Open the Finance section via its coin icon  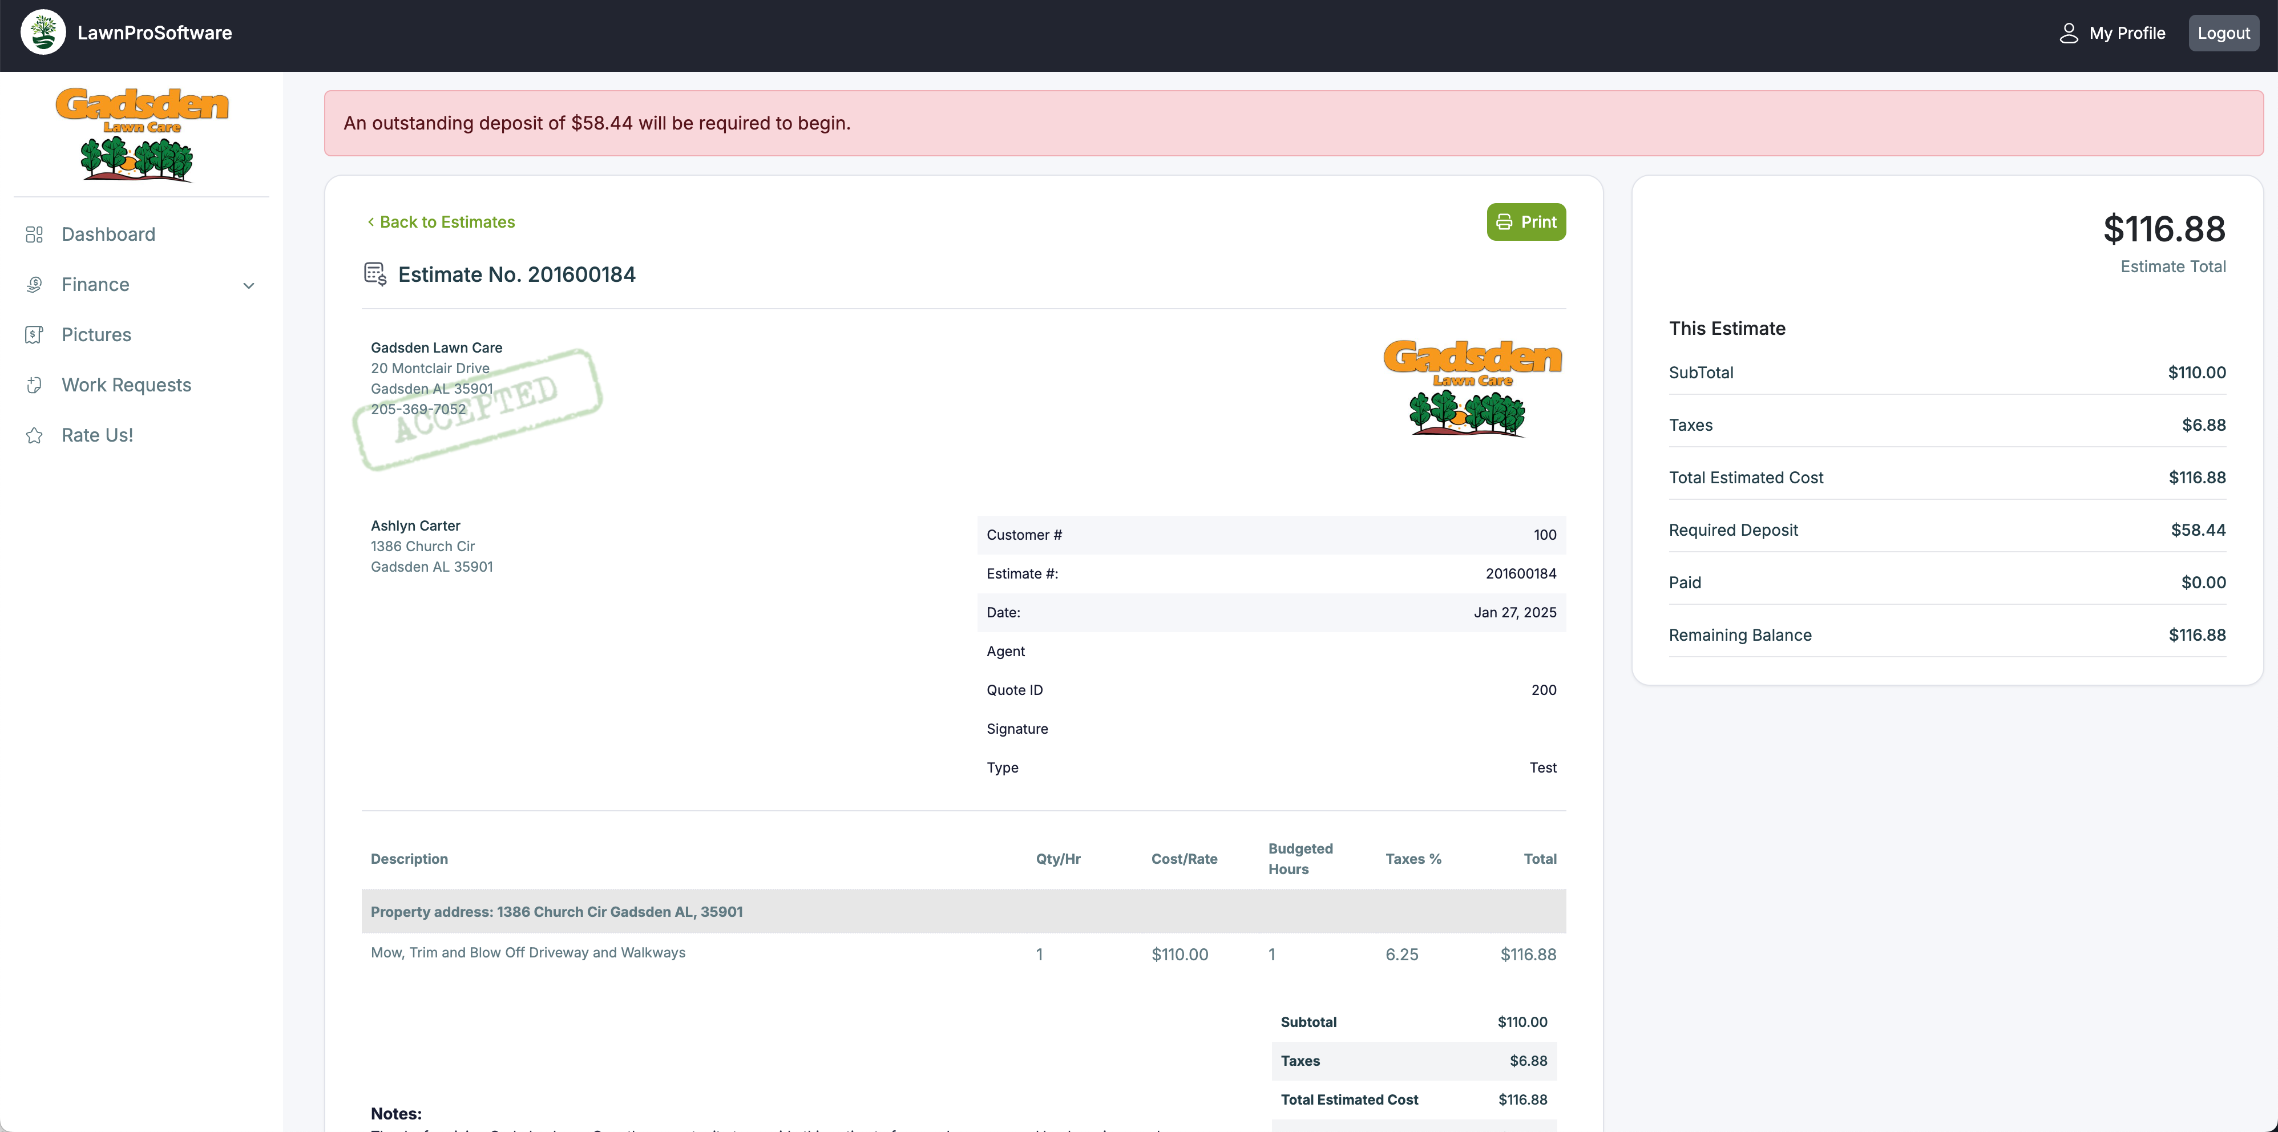[34, 285]
